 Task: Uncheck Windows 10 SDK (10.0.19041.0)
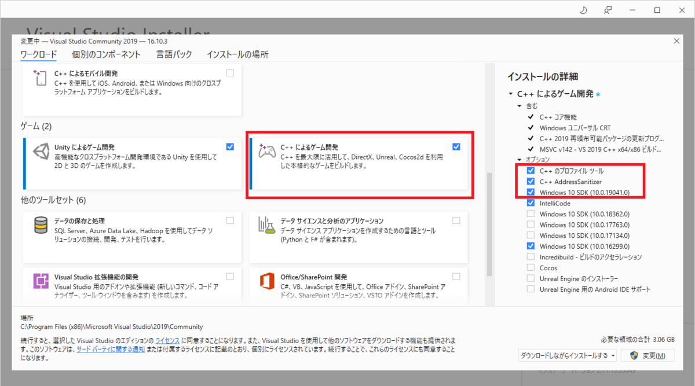pyautogui.click(x=531, y=192)
